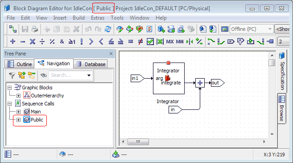Click the binoculars search icon
This screenshot has height=163, width=293.
point(44,75)
